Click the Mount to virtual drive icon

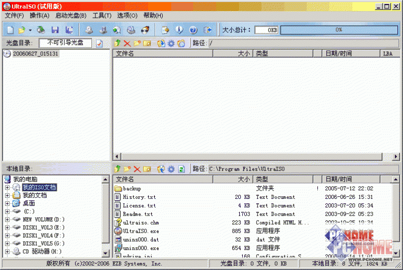click(x=131, y=30)
